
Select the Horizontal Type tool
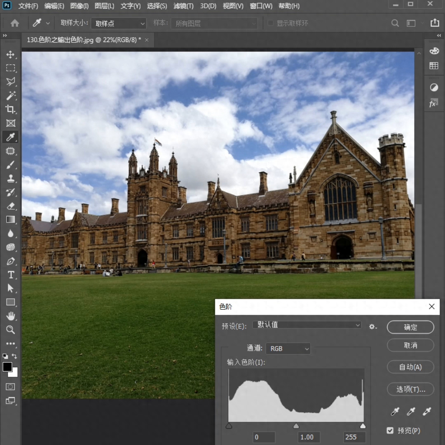(x=10, y=275)
